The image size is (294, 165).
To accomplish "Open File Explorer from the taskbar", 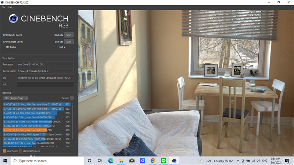I will [121, 161].
